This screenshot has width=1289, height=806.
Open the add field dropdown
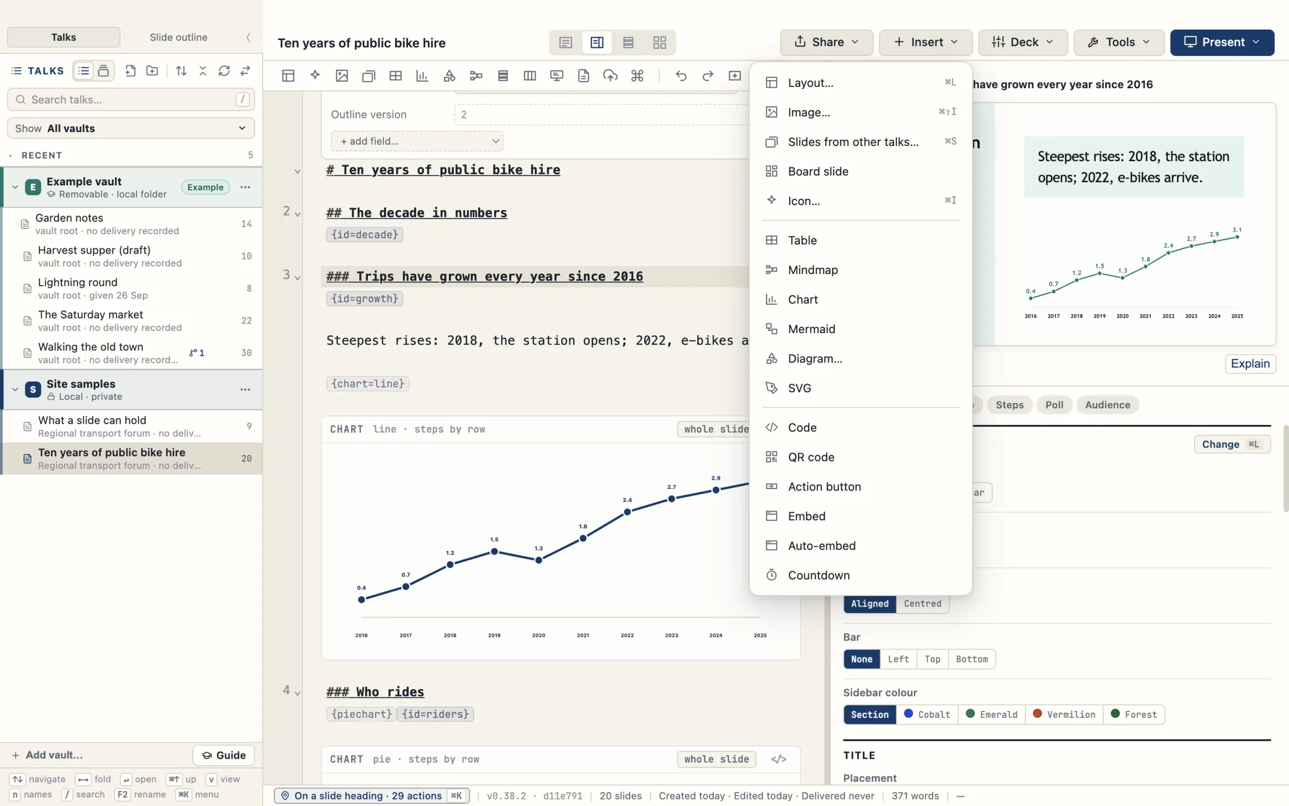417,141
